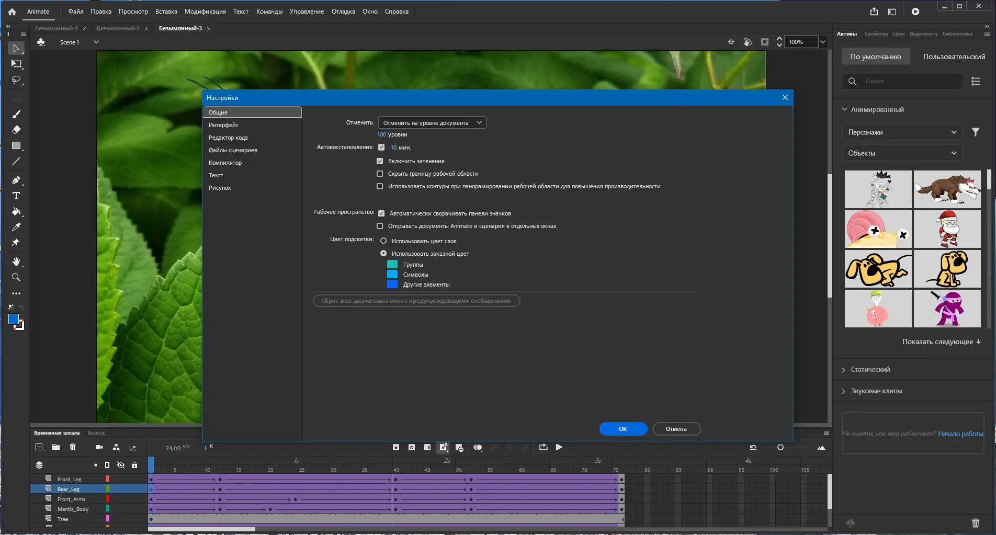Select the Free Transform tool
This screenshot has width=996, height=535.
click(x=16, y=64)
